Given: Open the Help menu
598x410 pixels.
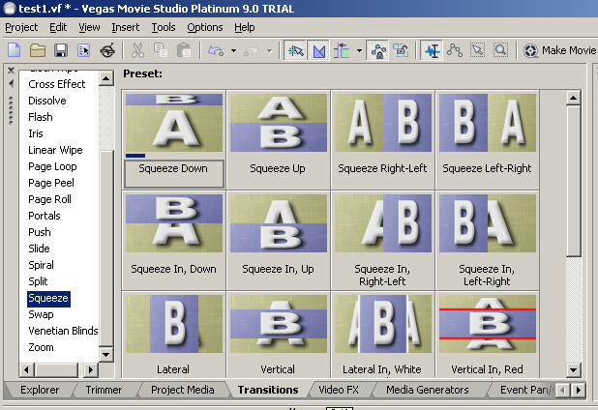Looking at the screenshot, I should point(245,27).
